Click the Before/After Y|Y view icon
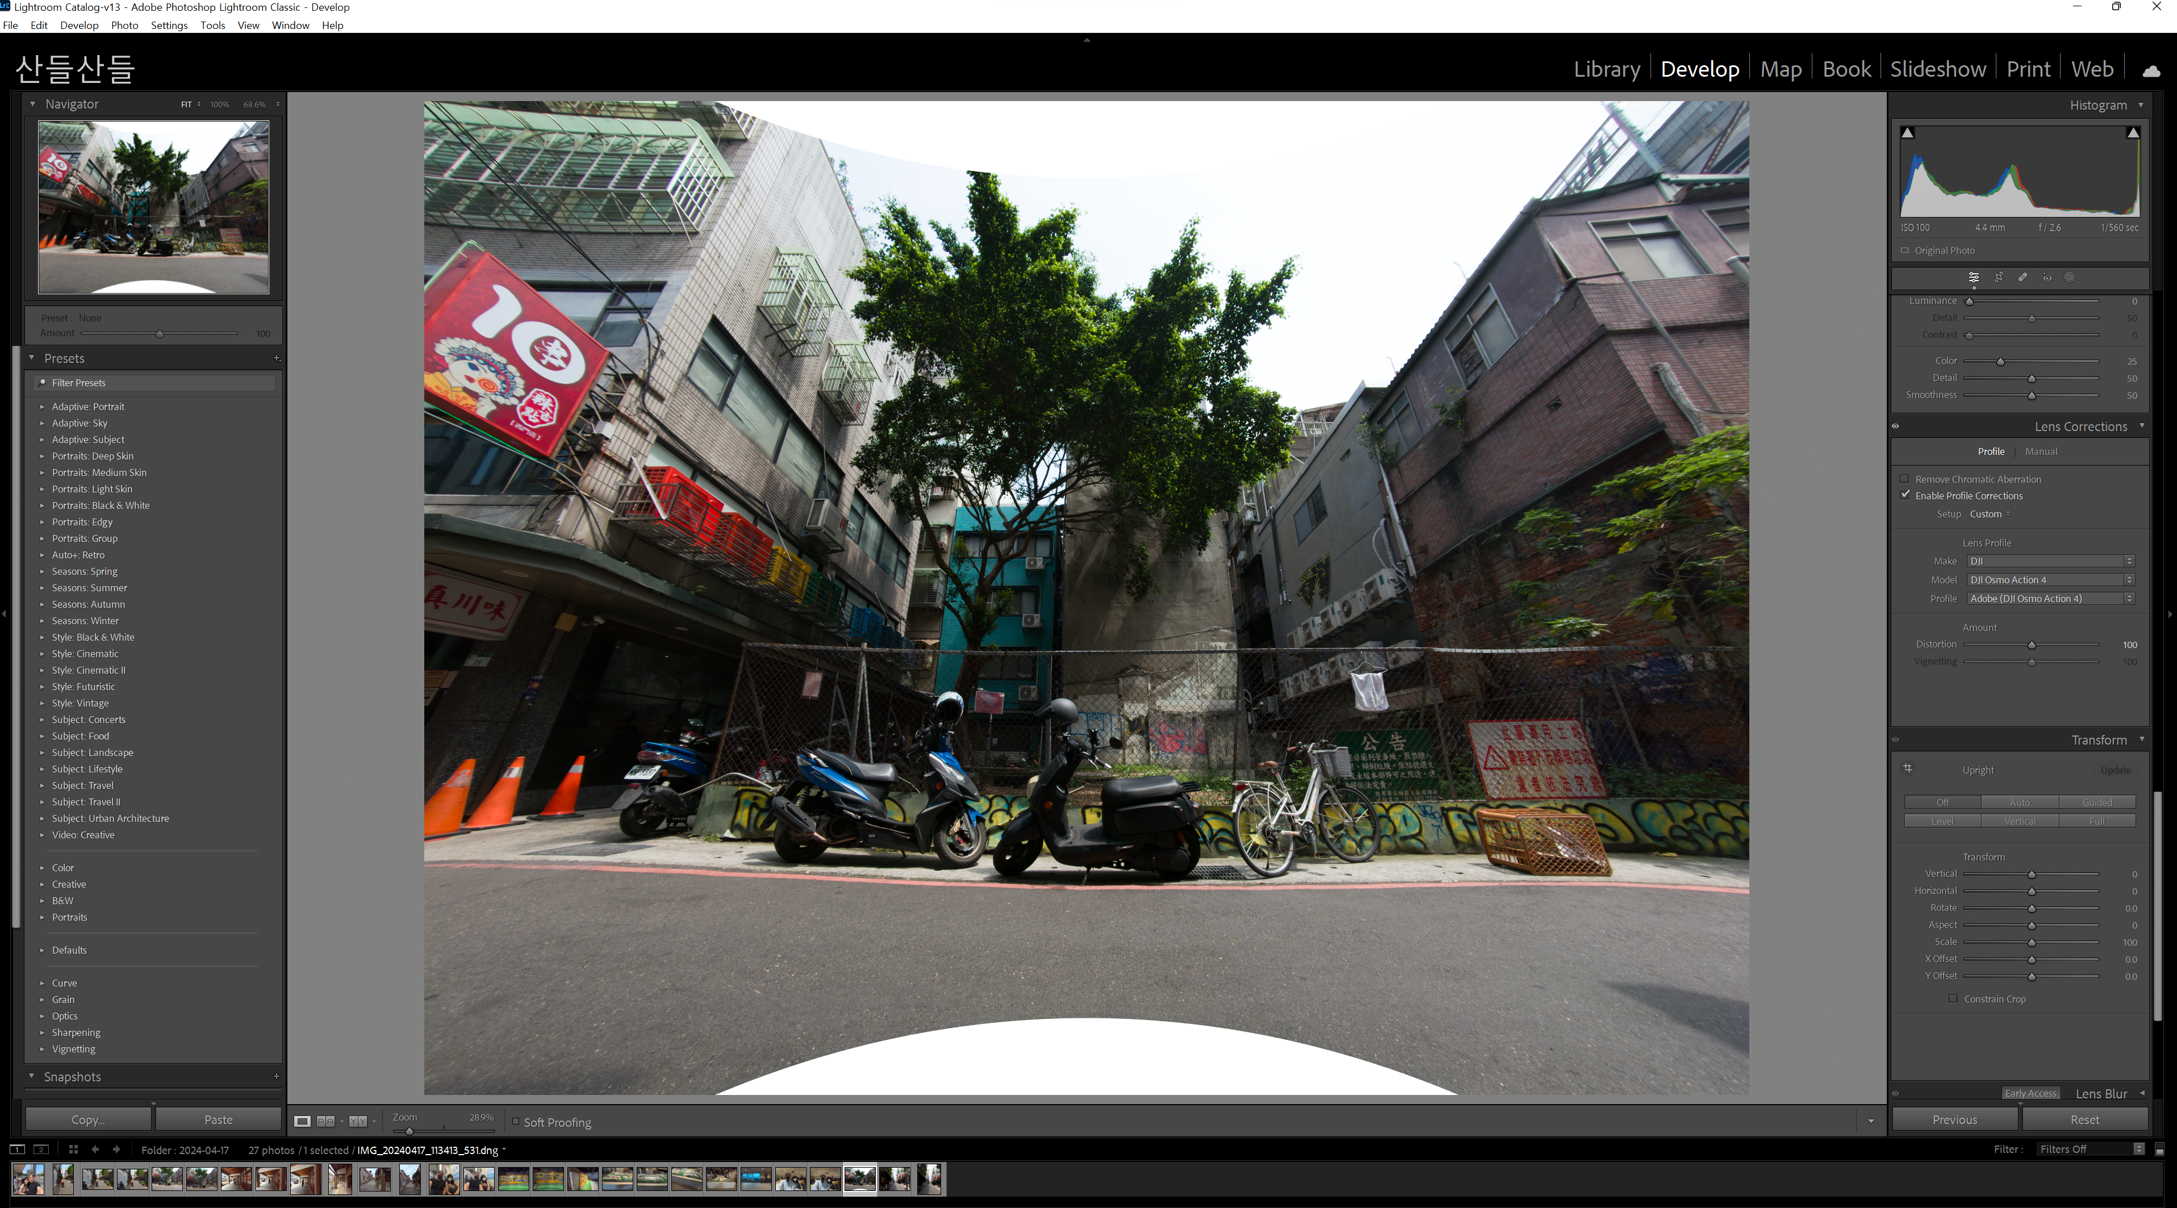 tap(357, 1122)
